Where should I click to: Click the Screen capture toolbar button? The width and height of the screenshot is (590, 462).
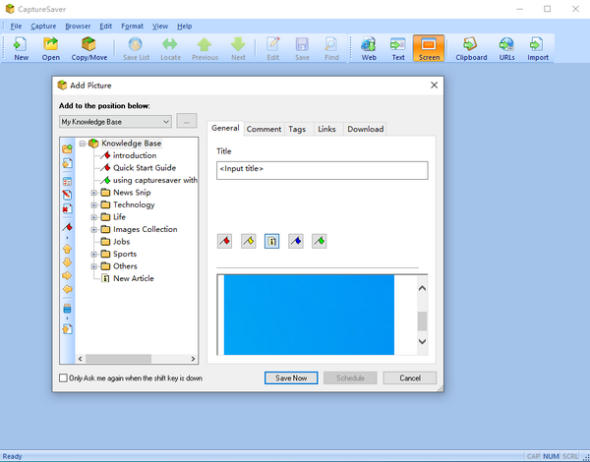[429, 48]
